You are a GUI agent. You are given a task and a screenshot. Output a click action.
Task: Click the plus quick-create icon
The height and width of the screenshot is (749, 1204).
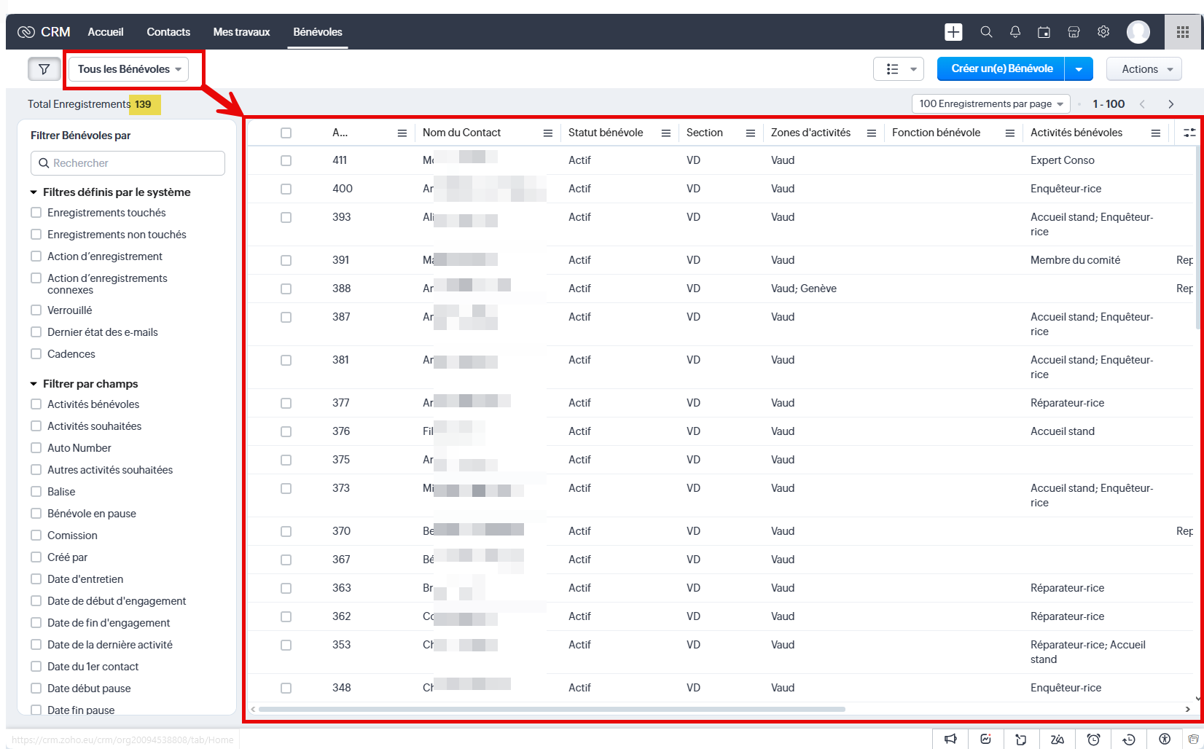coord(953,32)
